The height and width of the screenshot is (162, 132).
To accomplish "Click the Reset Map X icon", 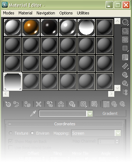I will click(x=39, y=104).
